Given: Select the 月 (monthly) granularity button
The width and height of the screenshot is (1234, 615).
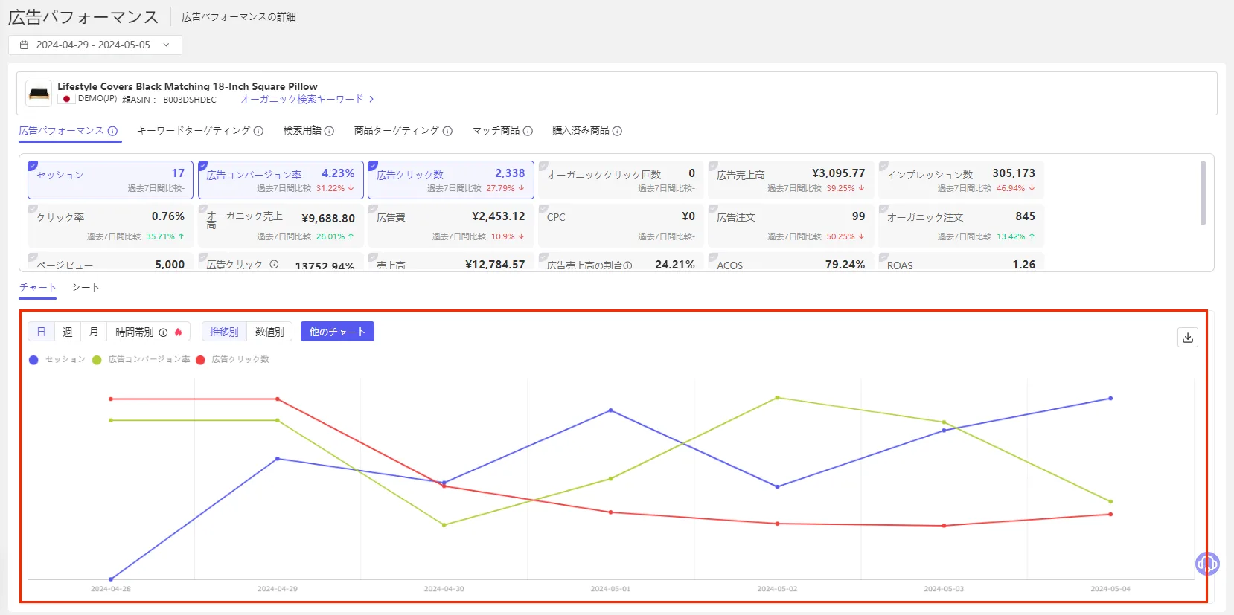Looking at the screenshot, I should [x=94, y=332].
